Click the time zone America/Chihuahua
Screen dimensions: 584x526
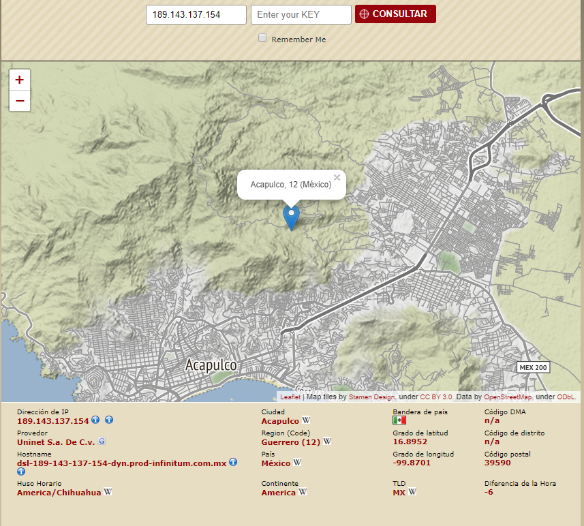click(x=59, y=493)
